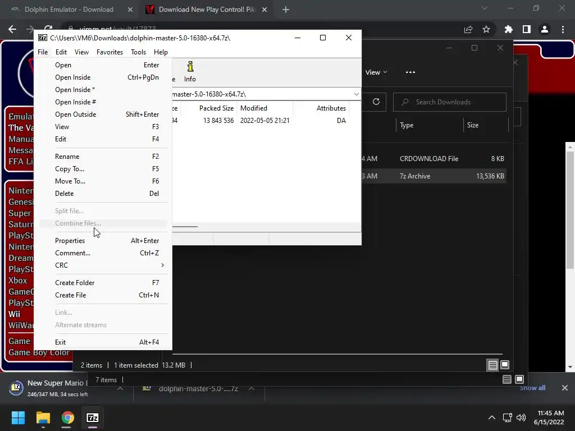The image size is (575, 431).
Task: Select Properties menu entry
Action: pos(103,240)
